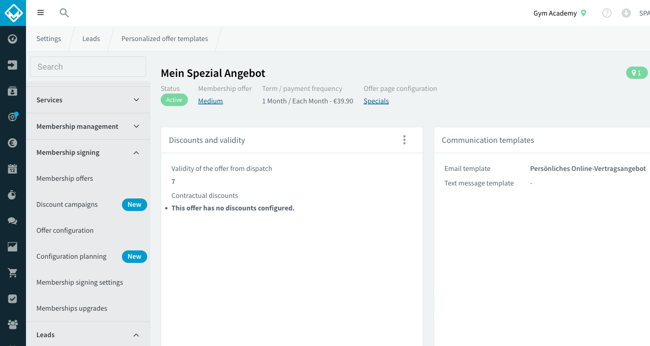Open the target icon with blue notification dot

(12, 117)
